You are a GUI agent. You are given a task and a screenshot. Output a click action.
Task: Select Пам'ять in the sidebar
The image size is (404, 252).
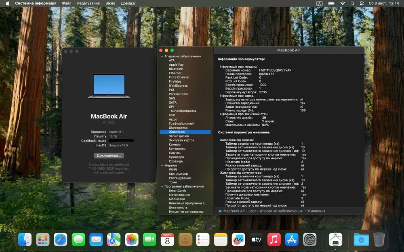click(175, 153)
